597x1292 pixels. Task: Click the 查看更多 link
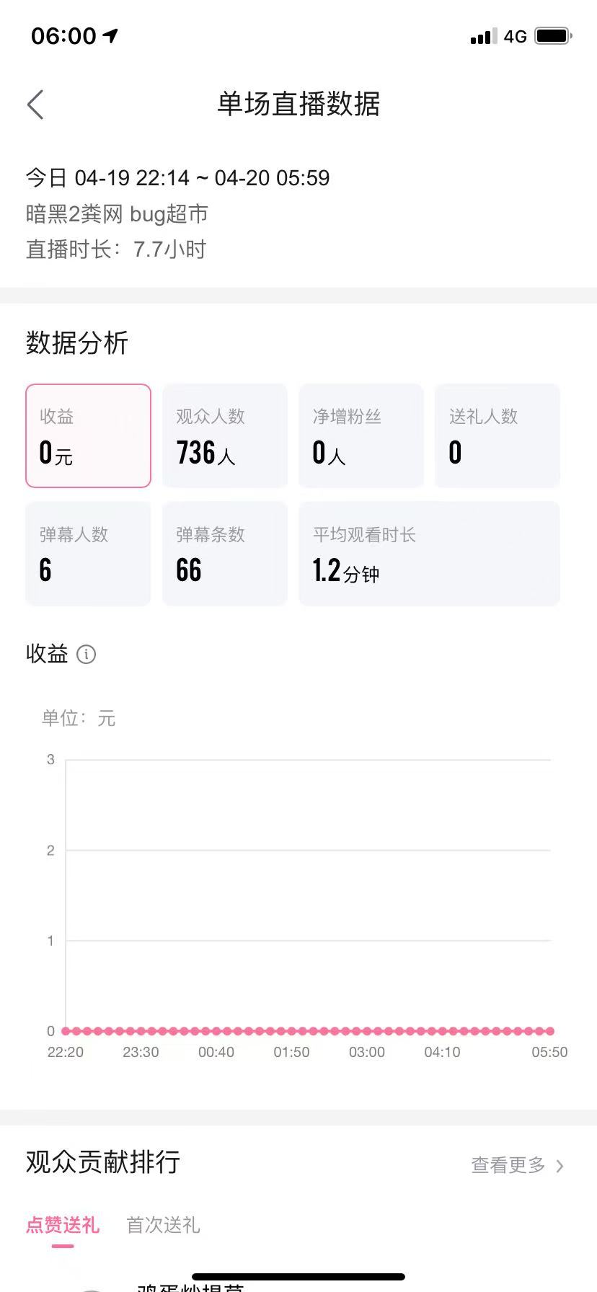(x=508, y=1165)
